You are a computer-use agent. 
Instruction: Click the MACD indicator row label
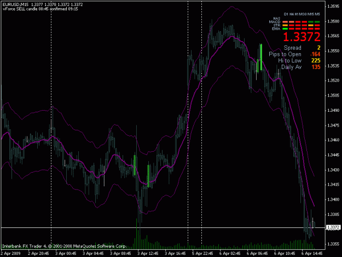click(275, 22)
